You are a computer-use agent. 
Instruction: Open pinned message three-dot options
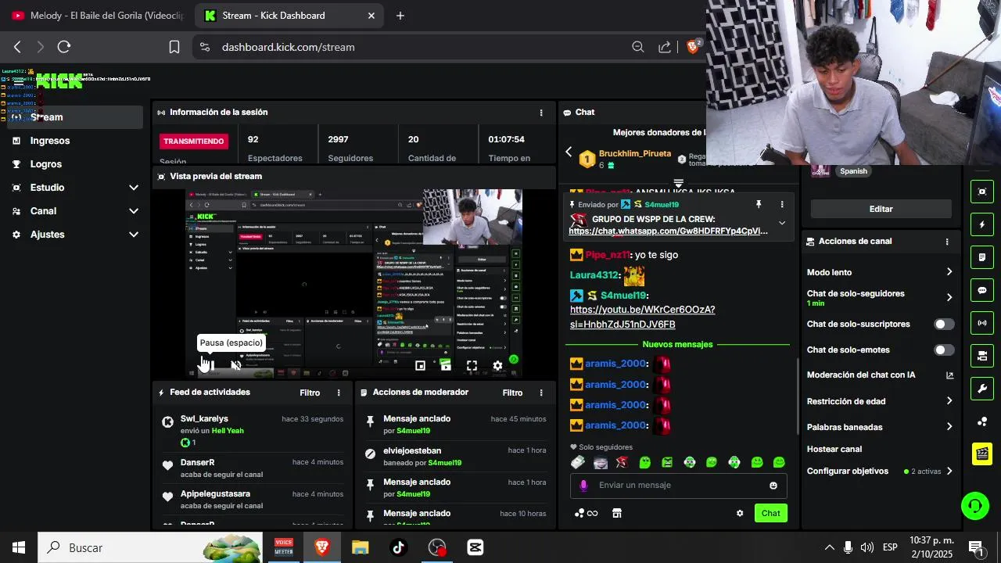(782, 204)
